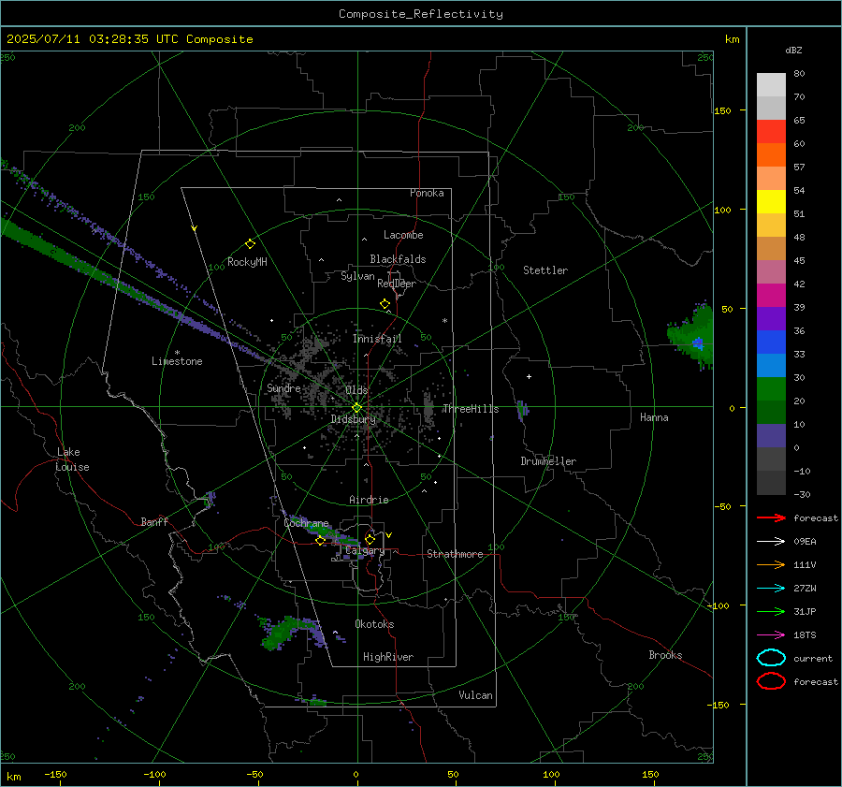Click the Lacombe city label
842x787 pixels.
click(x=403, y=235)
